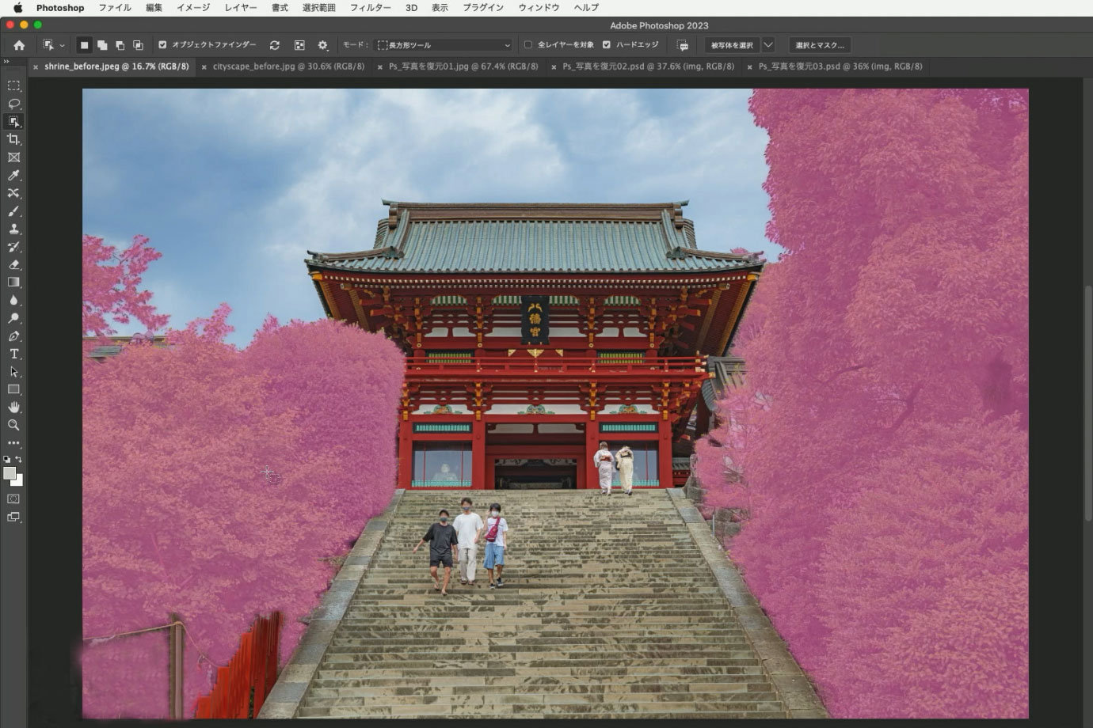Click the show all objects icon

coord(299,45)
